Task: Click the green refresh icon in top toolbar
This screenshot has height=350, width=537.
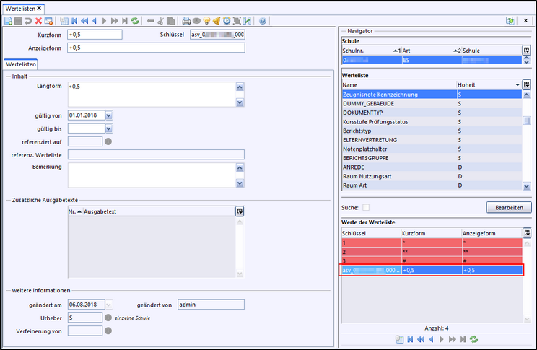Action: pyautogui.click(x=135, y=21)
